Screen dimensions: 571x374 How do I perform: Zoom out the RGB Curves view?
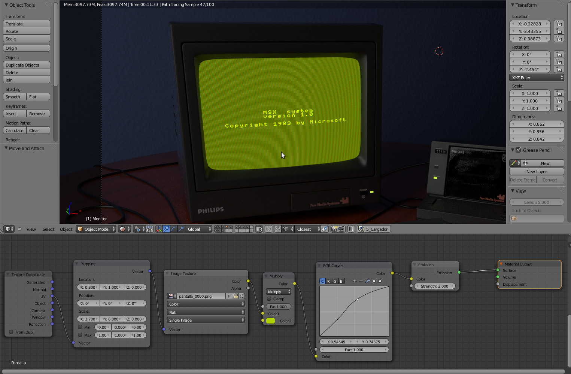click(x=361, y=281)
